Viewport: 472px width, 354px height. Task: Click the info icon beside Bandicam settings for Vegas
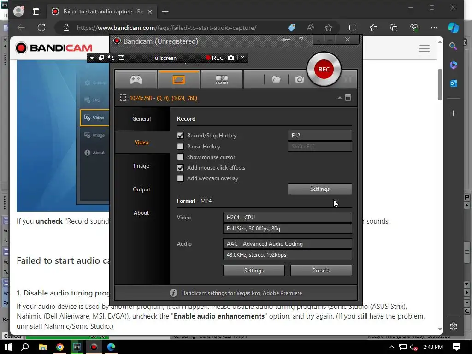[x=173, y=293]
